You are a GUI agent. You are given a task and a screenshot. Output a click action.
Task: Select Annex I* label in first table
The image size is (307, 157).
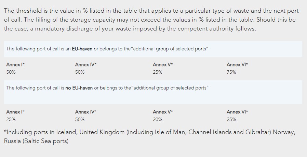(x=15, y=64)
